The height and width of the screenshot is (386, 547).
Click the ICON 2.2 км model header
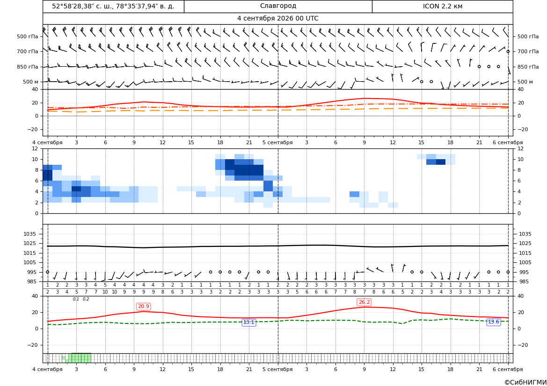coord(442,6)
